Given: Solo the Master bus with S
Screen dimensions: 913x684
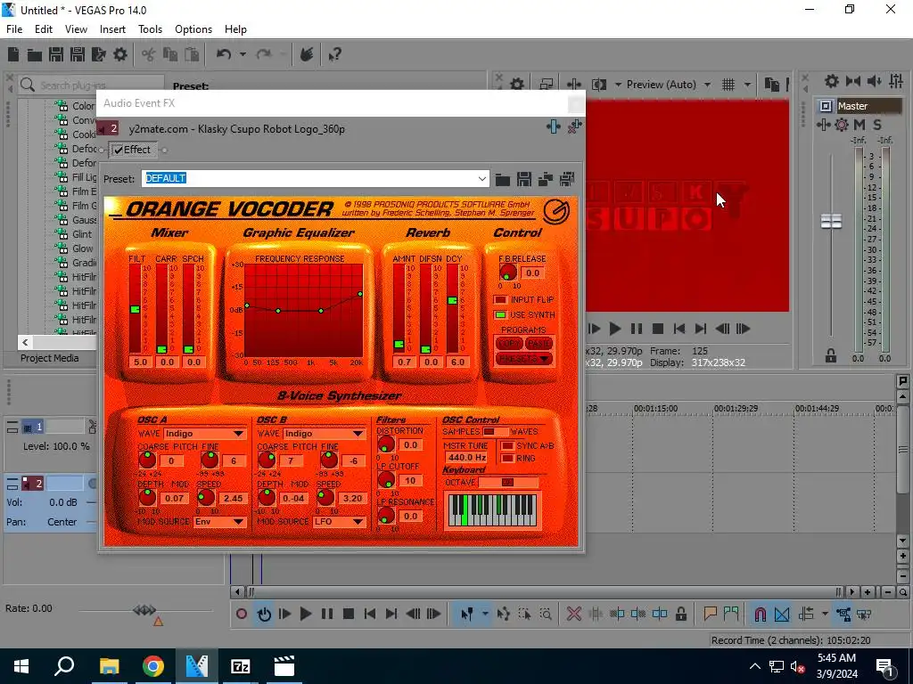Looking at the screenshot, I should click(x=877, y=125).
